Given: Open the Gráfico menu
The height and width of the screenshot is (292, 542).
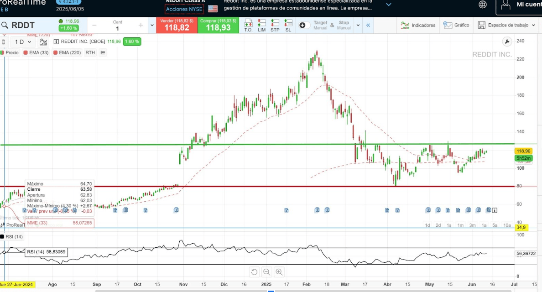Looking at the screenshot, I should pyautogui.click(x=456, y=25).
